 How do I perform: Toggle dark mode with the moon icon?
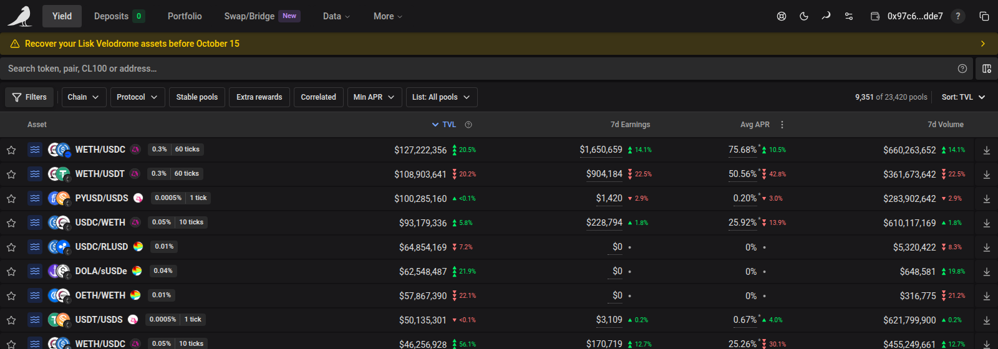(804, 16)
